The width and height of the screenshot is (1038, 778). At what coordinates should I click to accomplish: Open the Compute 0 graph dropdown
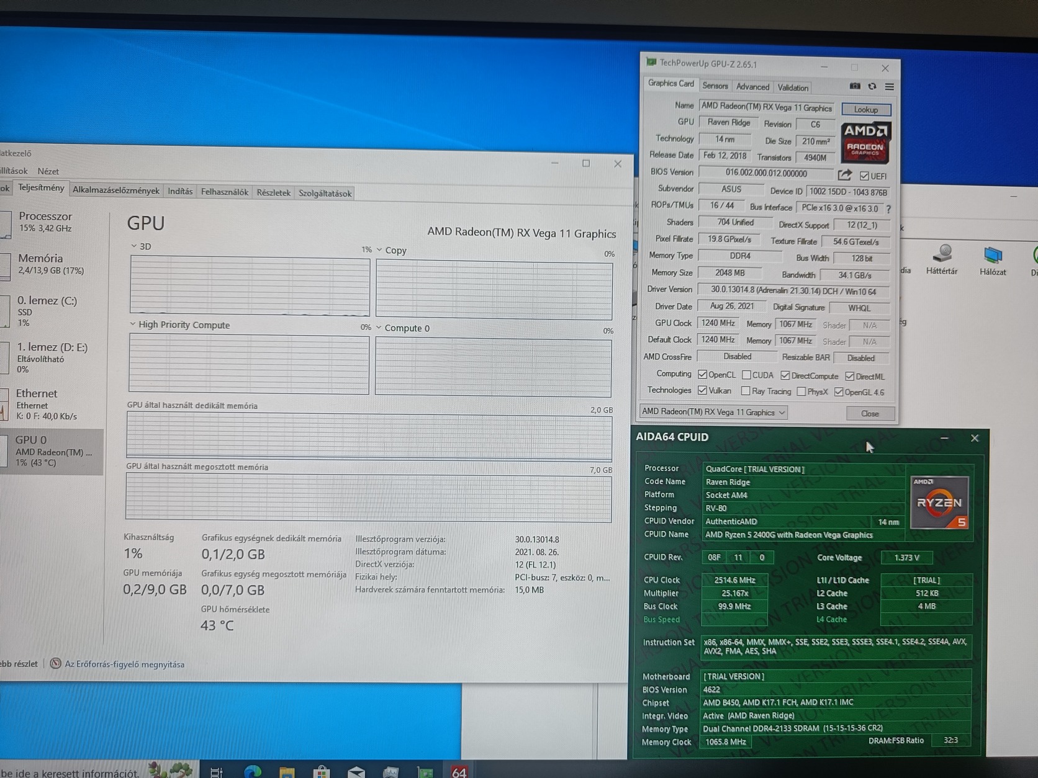[x=379, y=327]
